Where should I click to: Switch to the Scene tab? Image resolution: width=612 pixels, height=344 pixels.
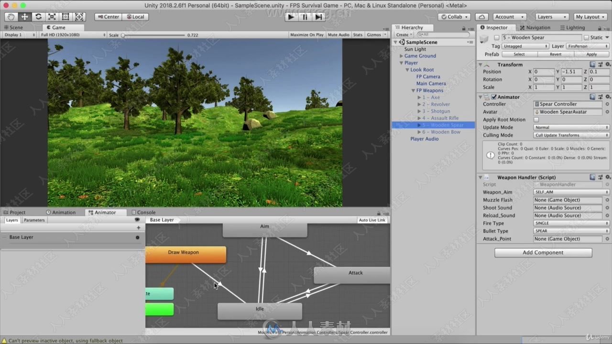click(x=13, y=27)
